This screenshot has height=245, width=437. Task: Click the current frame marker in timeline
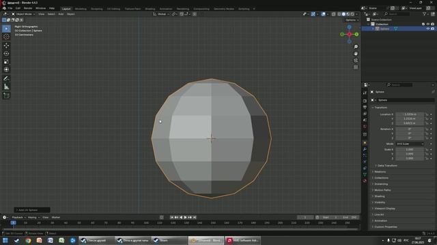pyautogui.click(x=13, y=223)
